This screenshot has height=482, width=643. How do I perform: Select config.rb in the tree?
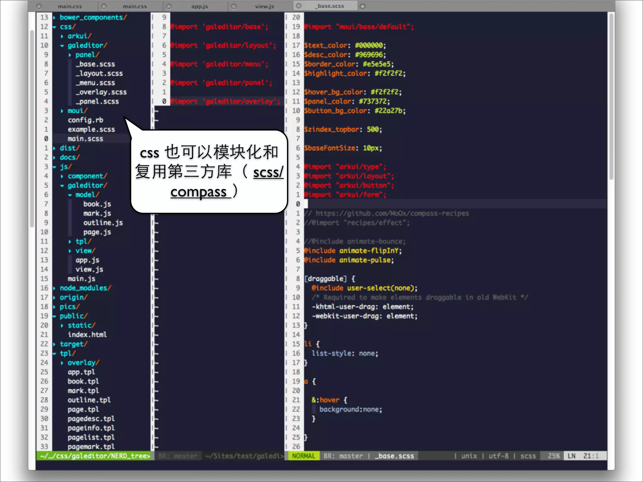click(x=85, y=120)
